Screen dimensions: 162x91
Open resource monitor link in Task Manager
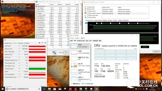[88, 84]
